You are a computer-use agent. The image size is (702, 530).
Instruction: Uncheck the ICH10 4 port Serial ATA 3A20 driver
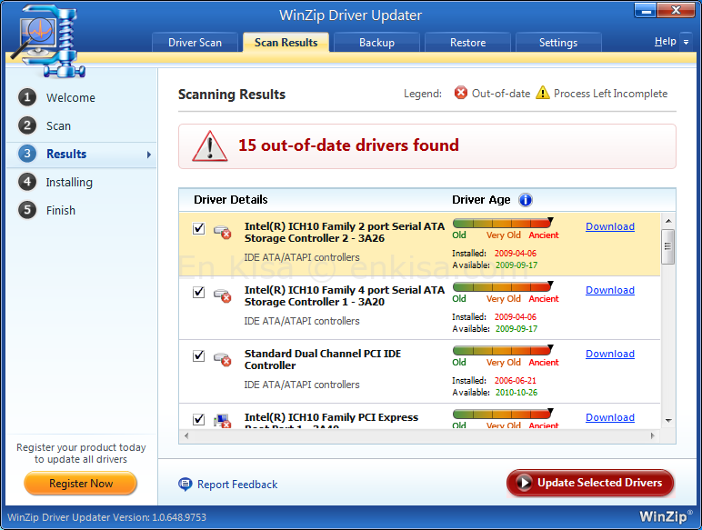click(x=199, y=292)
